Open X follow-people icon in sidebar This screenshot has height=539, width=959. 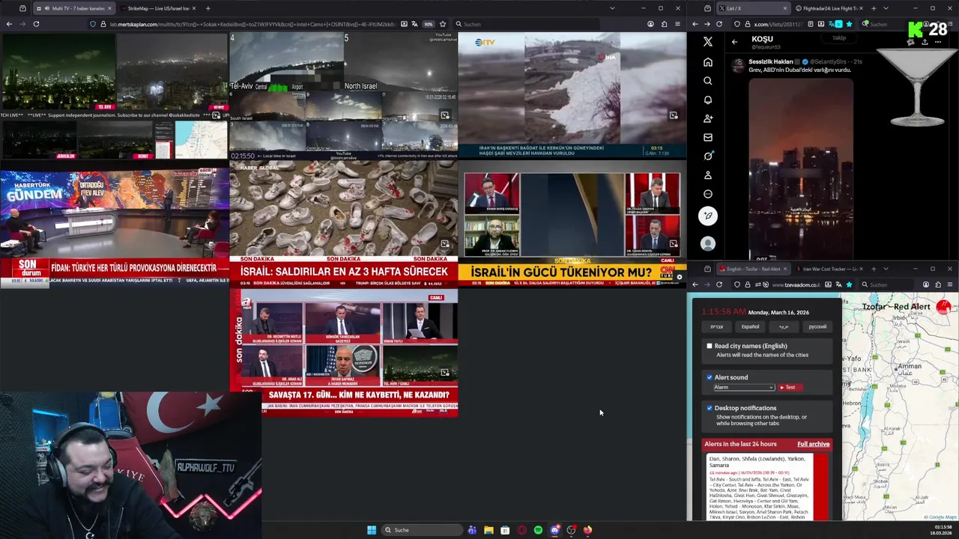(x=708, y=118)
